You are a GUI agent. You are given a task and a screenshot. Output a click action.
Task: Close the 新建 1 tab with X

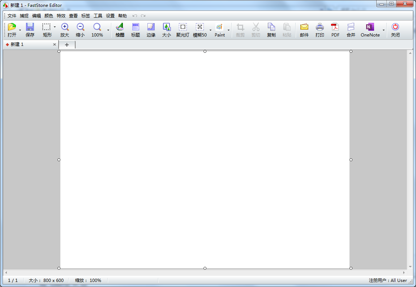pyautogui.click(x=55, y=44)
